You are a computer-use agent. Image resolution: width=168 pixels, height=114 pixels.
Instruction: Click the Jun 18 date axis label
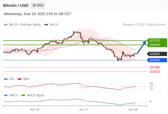tap(133, 109)
